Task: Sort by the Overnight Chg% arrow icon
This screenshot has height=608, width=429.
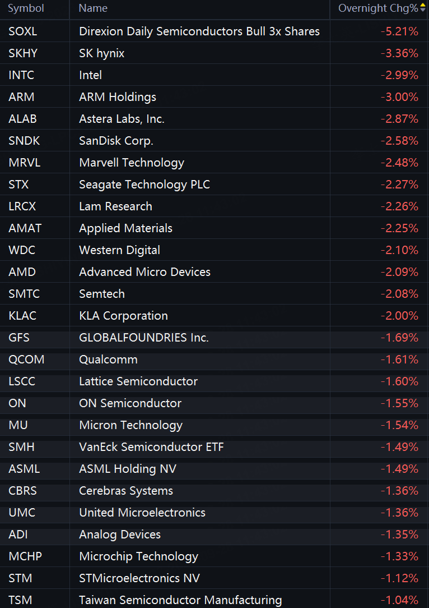Action: tap(423, 8)
